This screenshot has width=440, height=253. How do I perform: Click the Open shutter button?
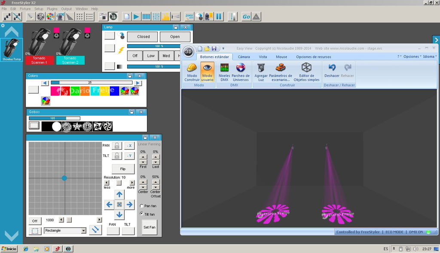click(175, 37)
